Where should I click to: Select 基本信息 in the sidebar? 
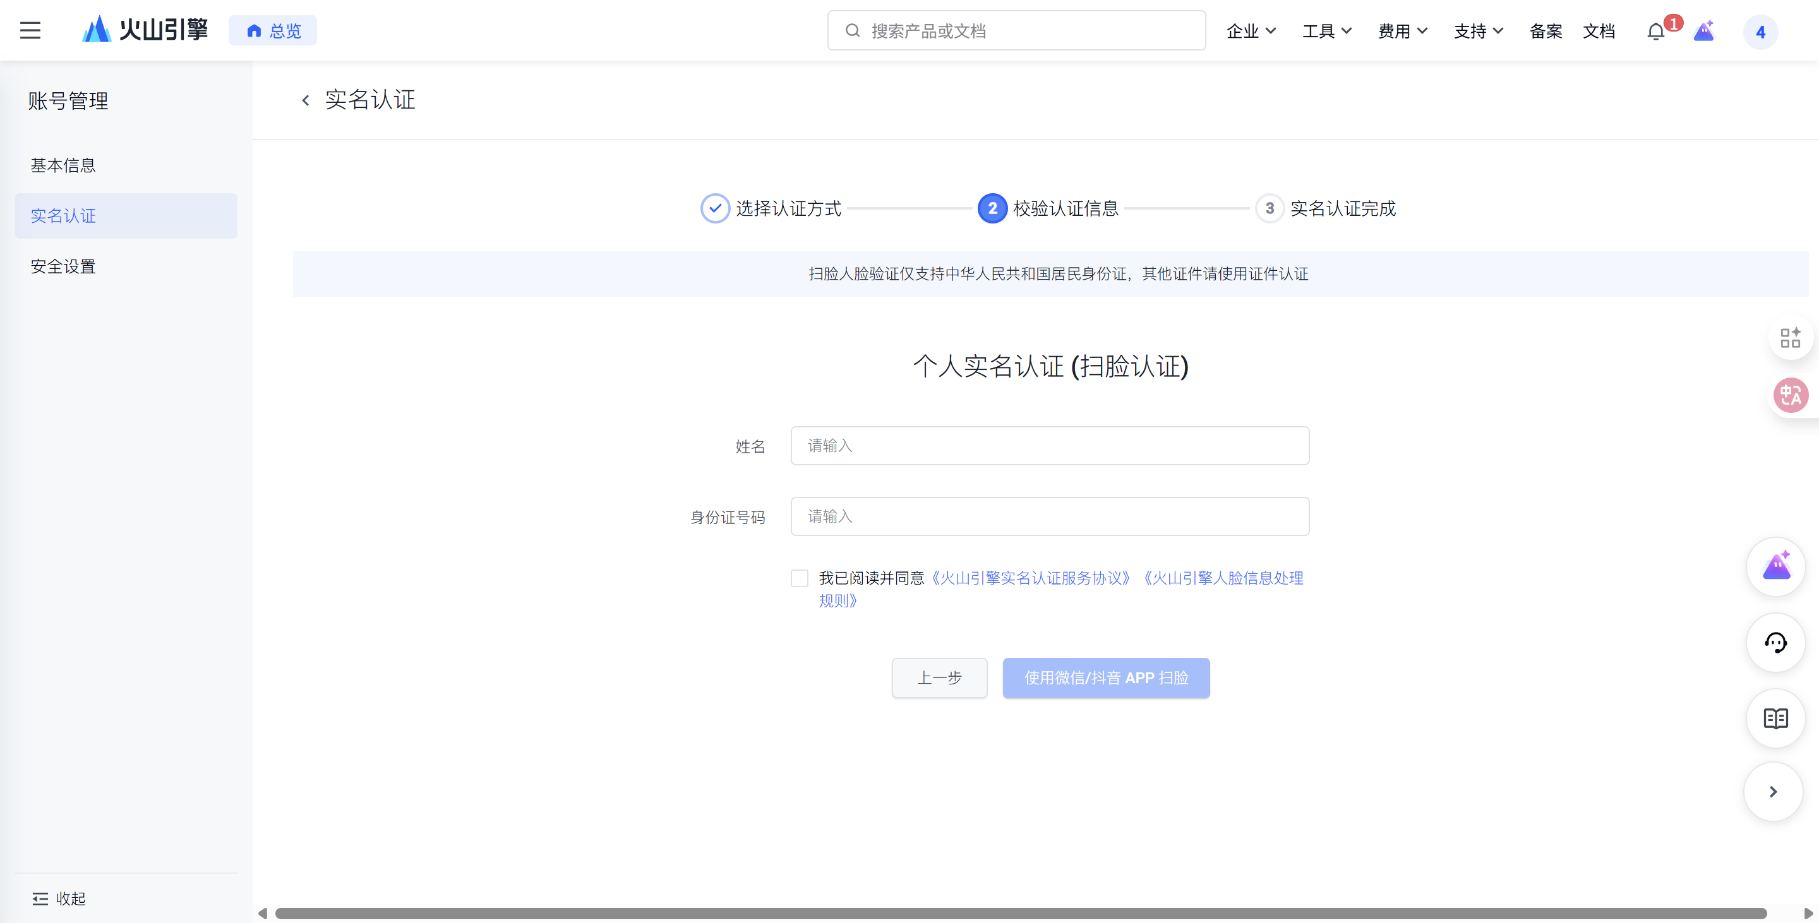click(x=63, y=165)
